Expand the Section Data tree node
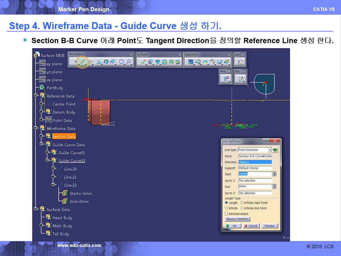Screen dimensions: 341x256 point(41,136)
